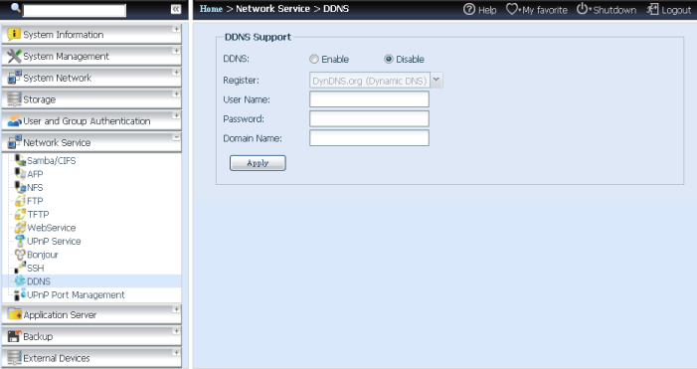Click the sidebar search box
Screen dimensions: 697x369
pos(75,10)
